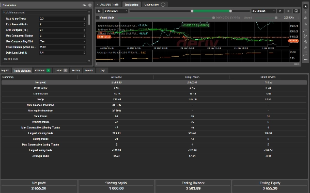Click the Long trades column header
This screenshot has width=310, height=193.
(x=192, y=77)
